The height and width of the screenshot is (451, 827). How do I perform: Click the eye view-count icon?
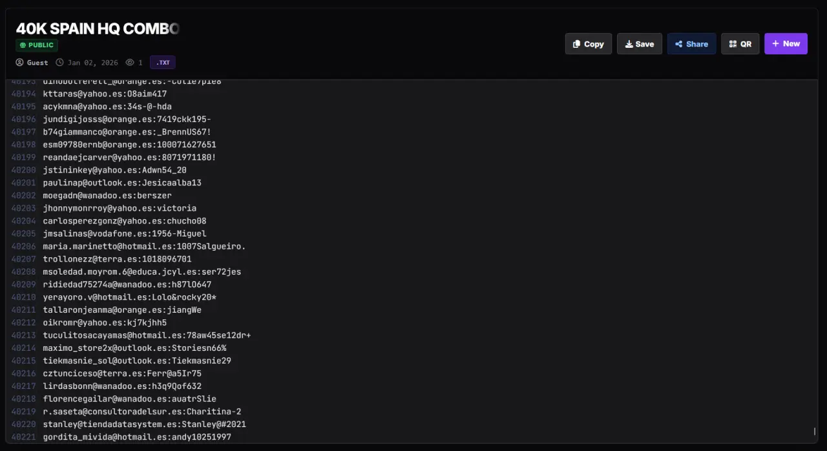pyautogui.click(x=130, y=63)
